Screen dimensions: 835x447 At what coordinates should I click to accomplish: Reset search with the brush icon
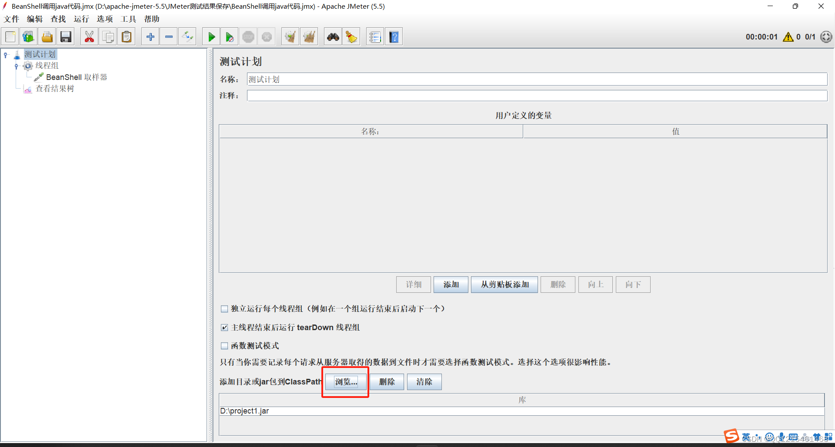pos(351,37)
